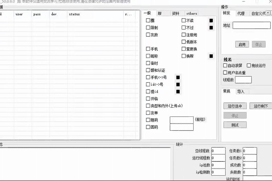Click the 运行剩下 button
The image size is (272, 181).
pyautogui.click(x=261, y=106)
